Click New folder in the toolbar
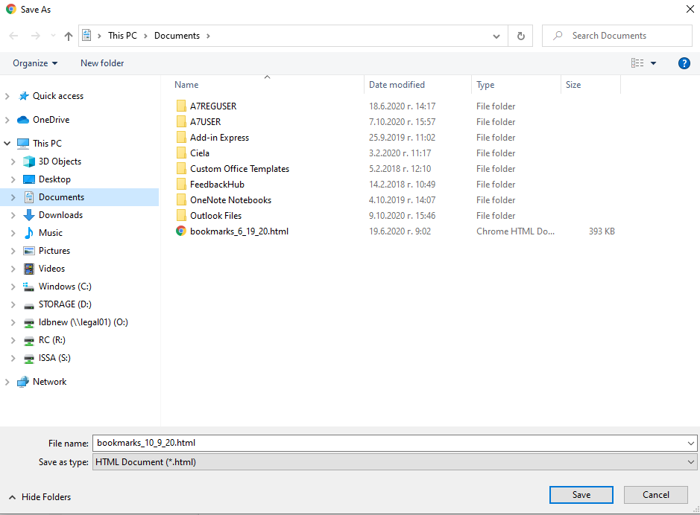The height and width of the screenshot is (515, 700). point(102,63)
